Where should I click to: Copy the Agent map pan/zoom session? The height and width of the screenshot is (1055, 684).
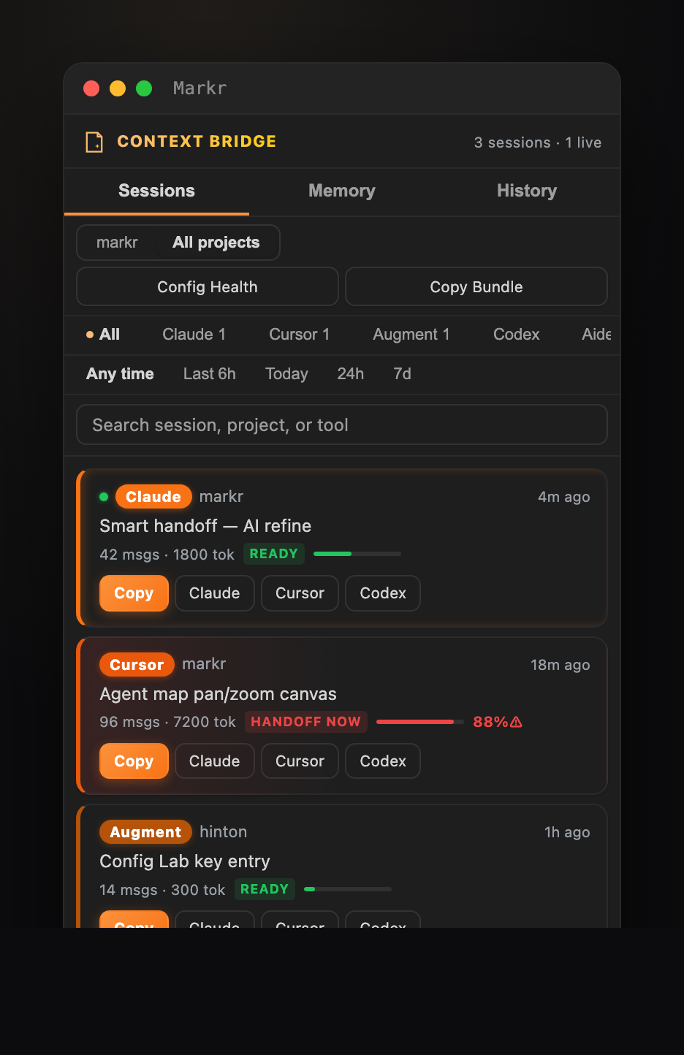134,761
